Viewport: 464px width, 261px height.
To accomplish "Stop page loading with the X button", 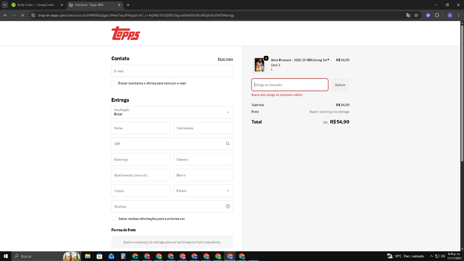I will (x=23, y=15).
